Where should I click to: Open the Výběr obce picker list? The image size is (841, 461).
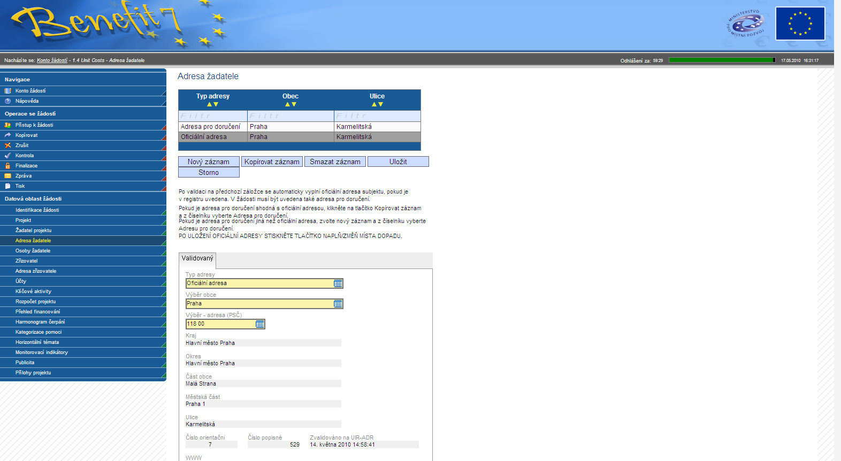(338, 304)
